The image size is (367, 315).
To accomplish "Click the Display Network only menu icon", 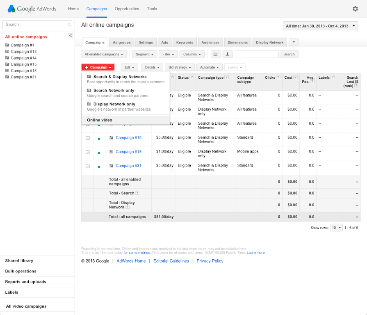I will pyautogui.click(x=89, y=104).
